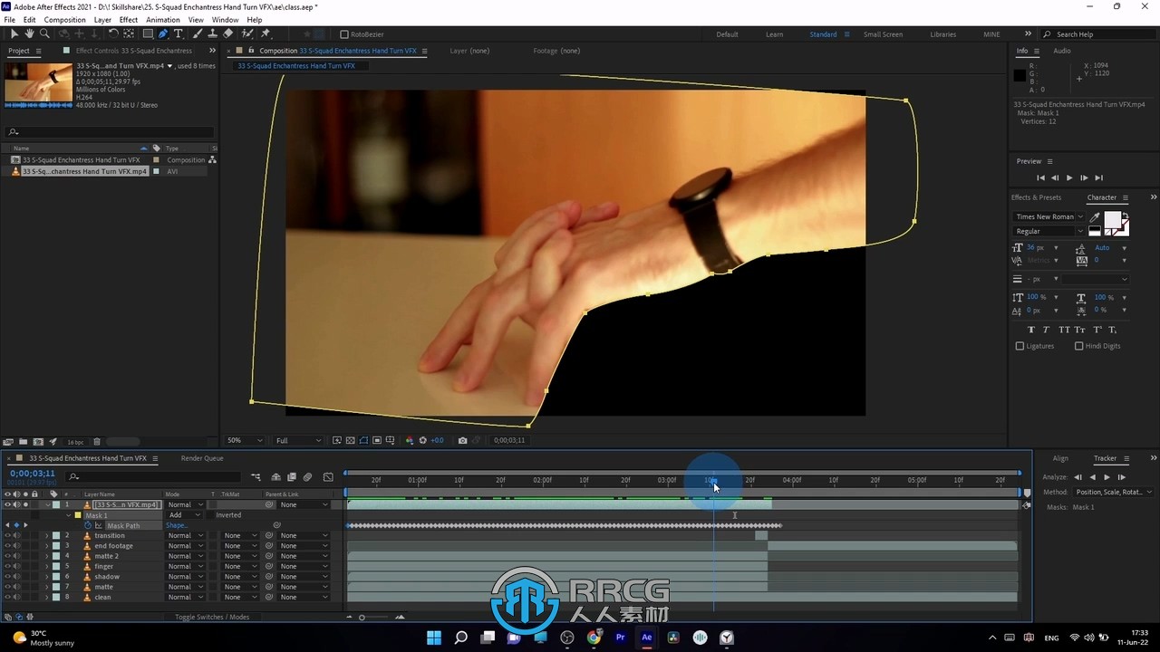Open the Regular font style dropdown

[x=1049, y=231]
